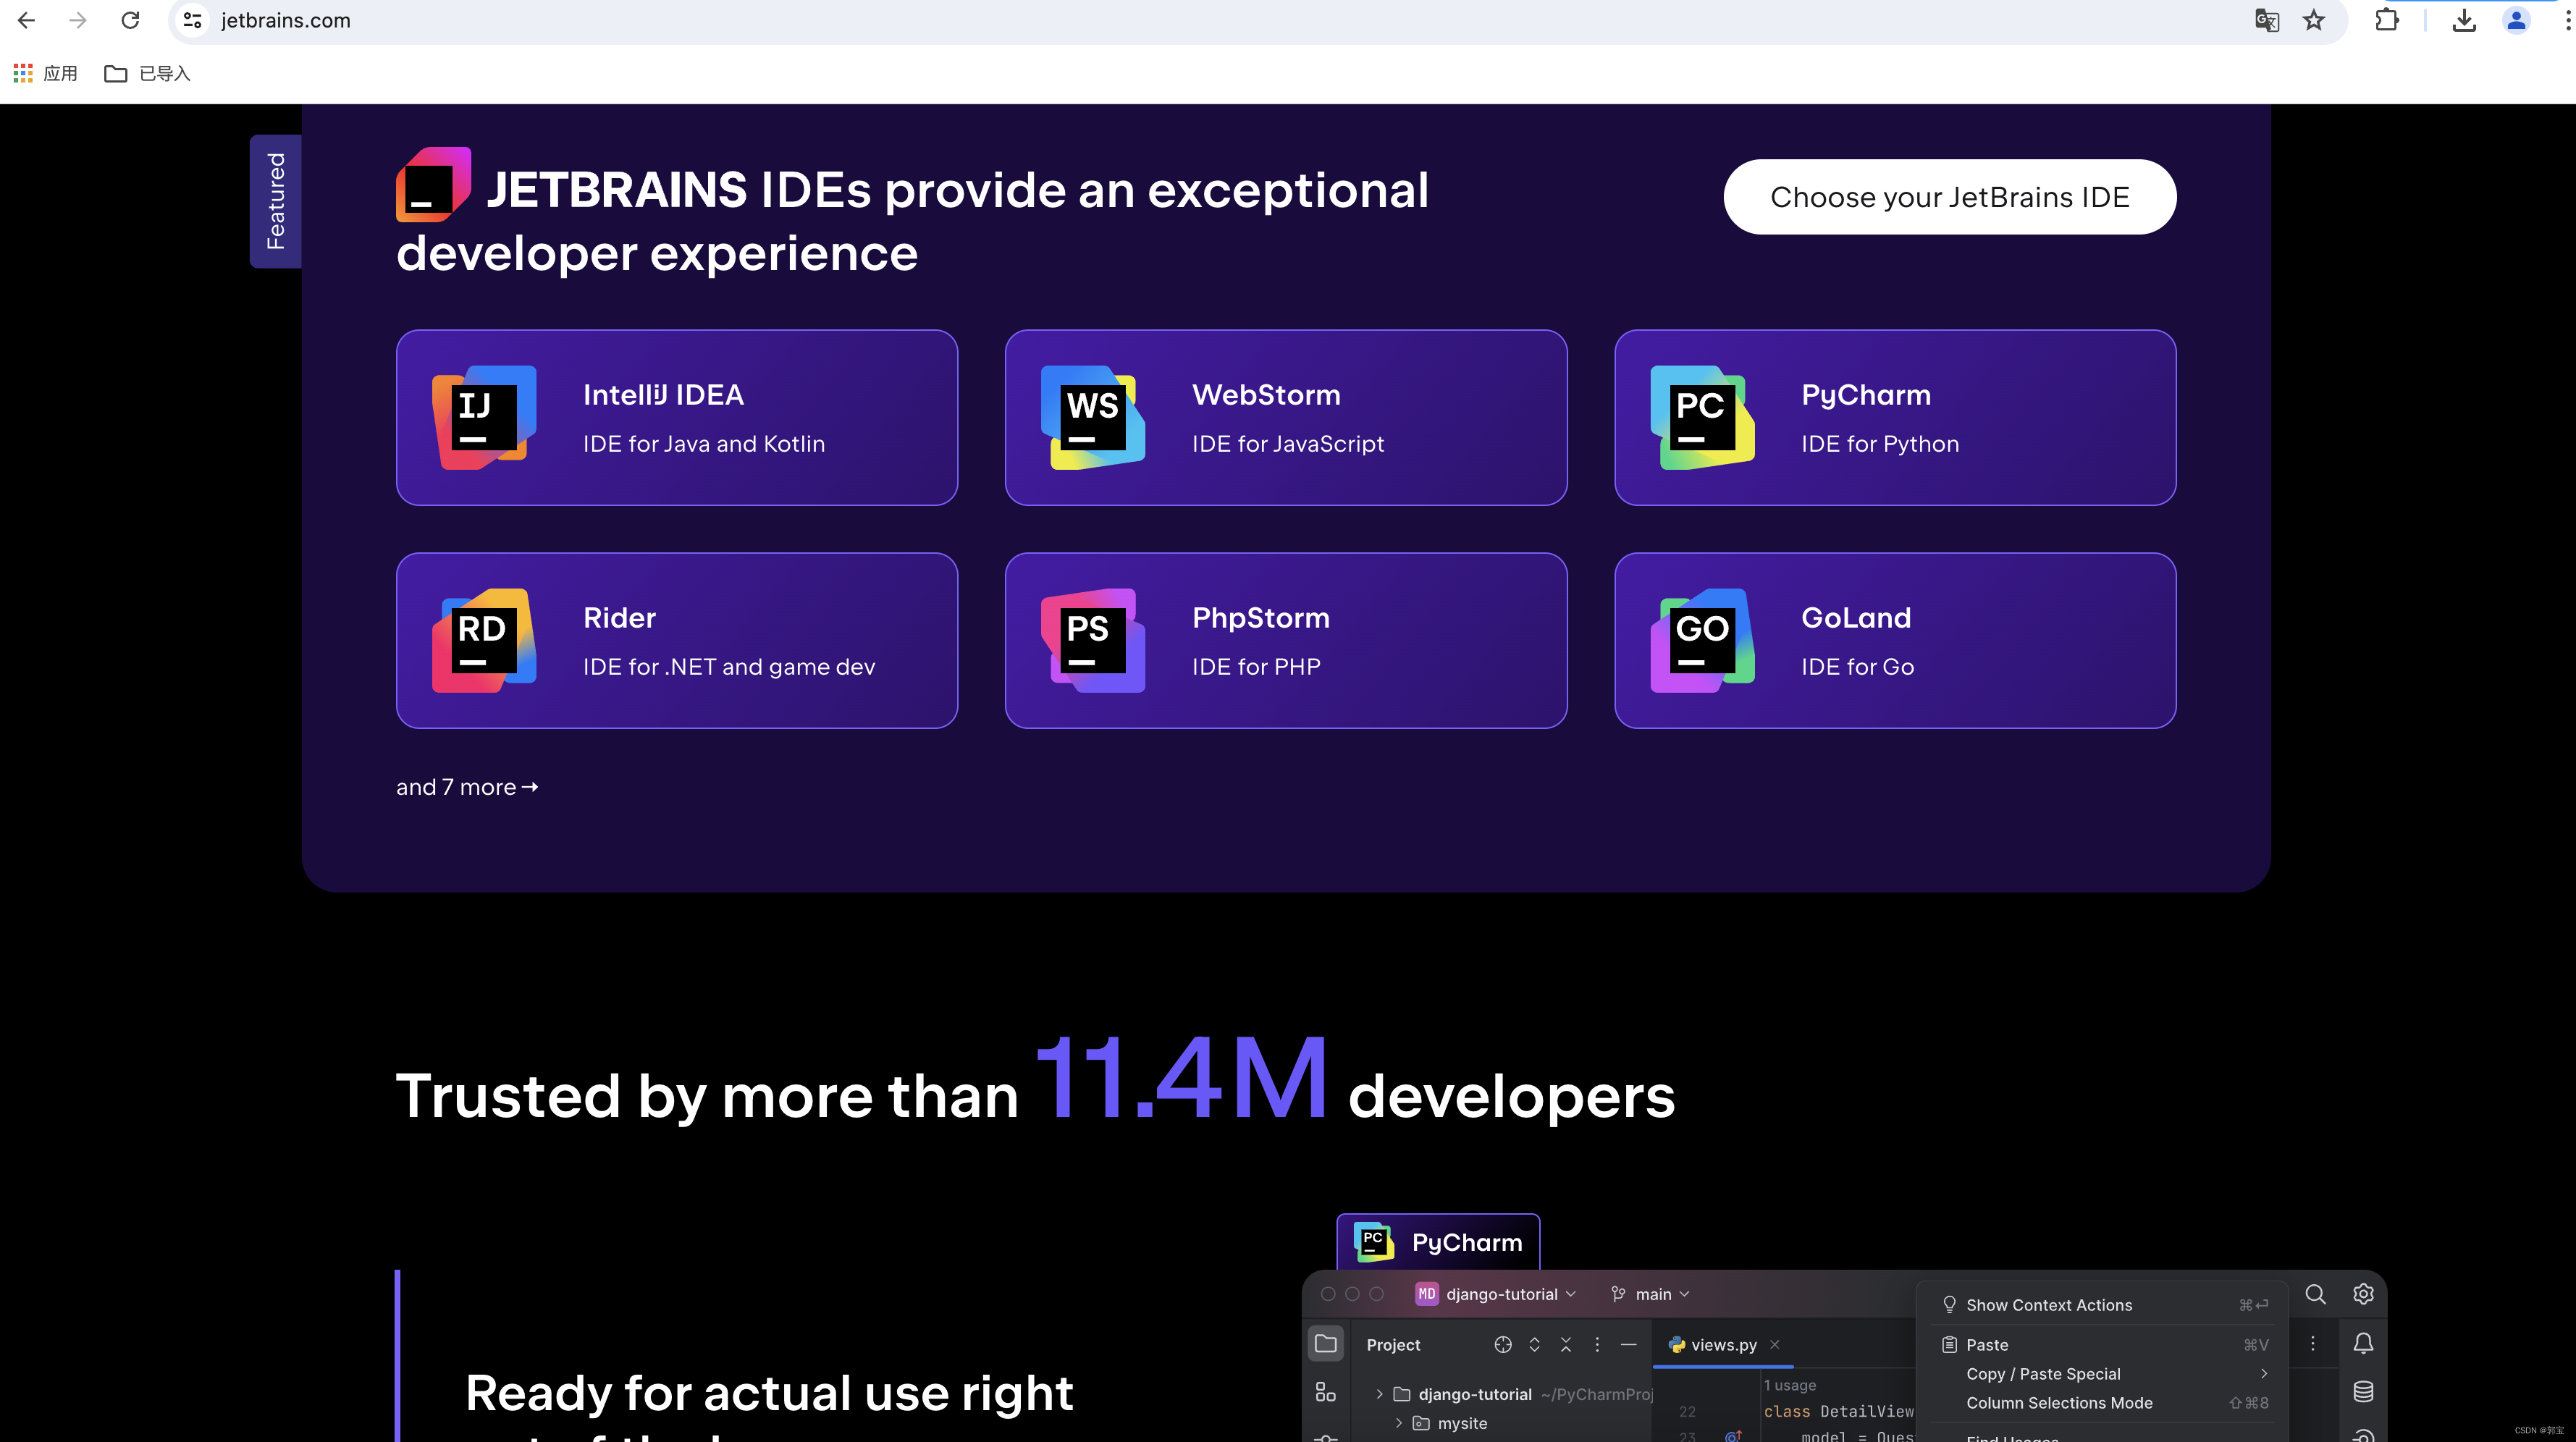Click the jetbrains.com address bar
The image size is (2576, 1442).
click(286, 20)
